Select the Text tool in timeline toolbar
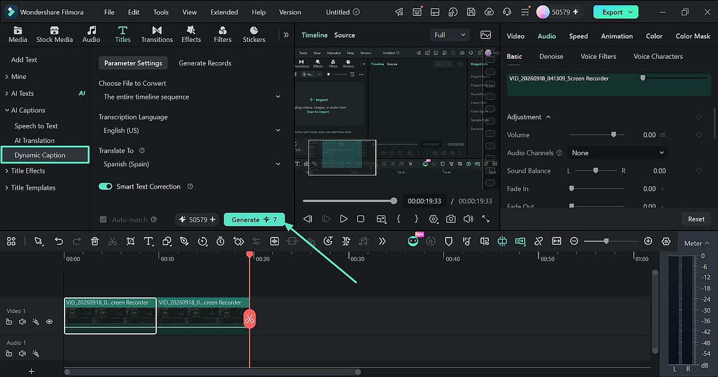This screenshot has height=377, width=718. click(x=148, y=241)
